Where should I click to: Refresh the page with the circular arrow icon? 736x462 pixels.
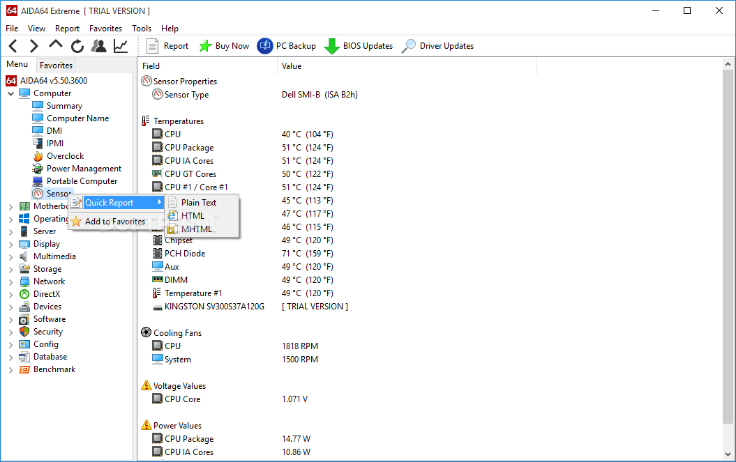[77, 46]
